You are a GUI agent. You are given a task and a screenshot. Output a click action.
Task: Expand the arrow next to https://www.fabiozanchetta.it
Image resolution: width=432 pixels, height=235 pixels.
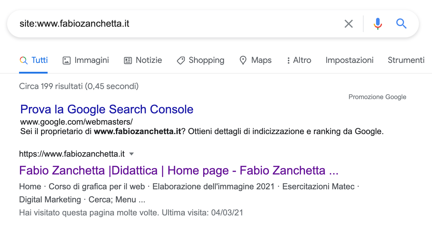pos(132,154)
